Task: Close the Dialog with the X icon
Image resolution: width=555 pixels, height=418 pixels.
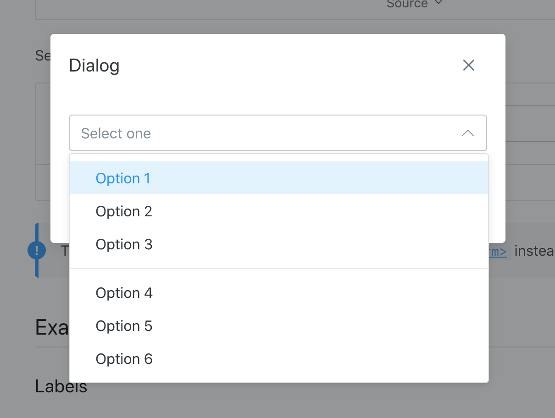Action: [468, 65]
